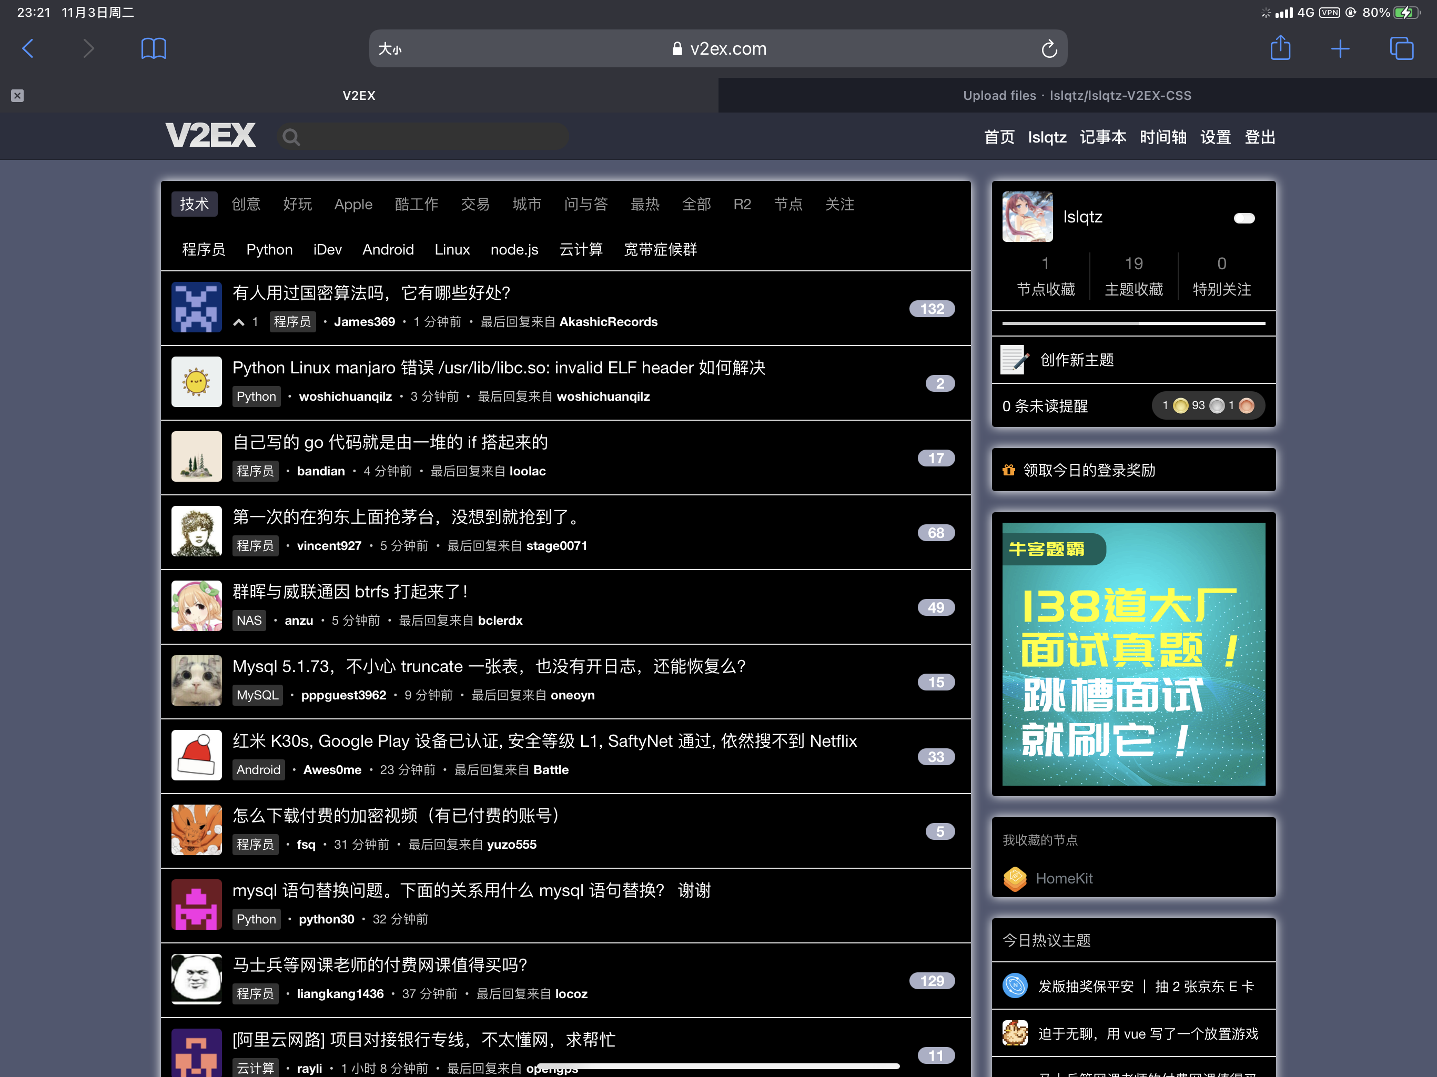Screen dimensions: 1437x1077
Task: Click compose icon next to 创作新主题
Action: [1014, 360]
